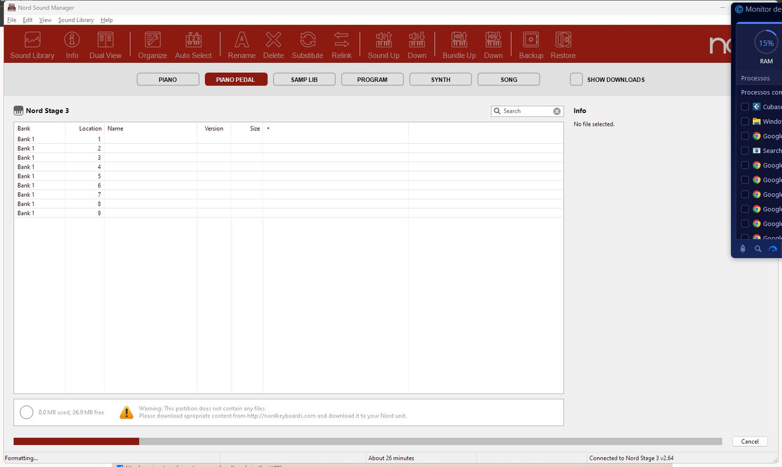Click the '0.0 MB used, 26.9 MB free' text
The width and height of the screenshot is (782, 467).
click(x=71, y=413)
